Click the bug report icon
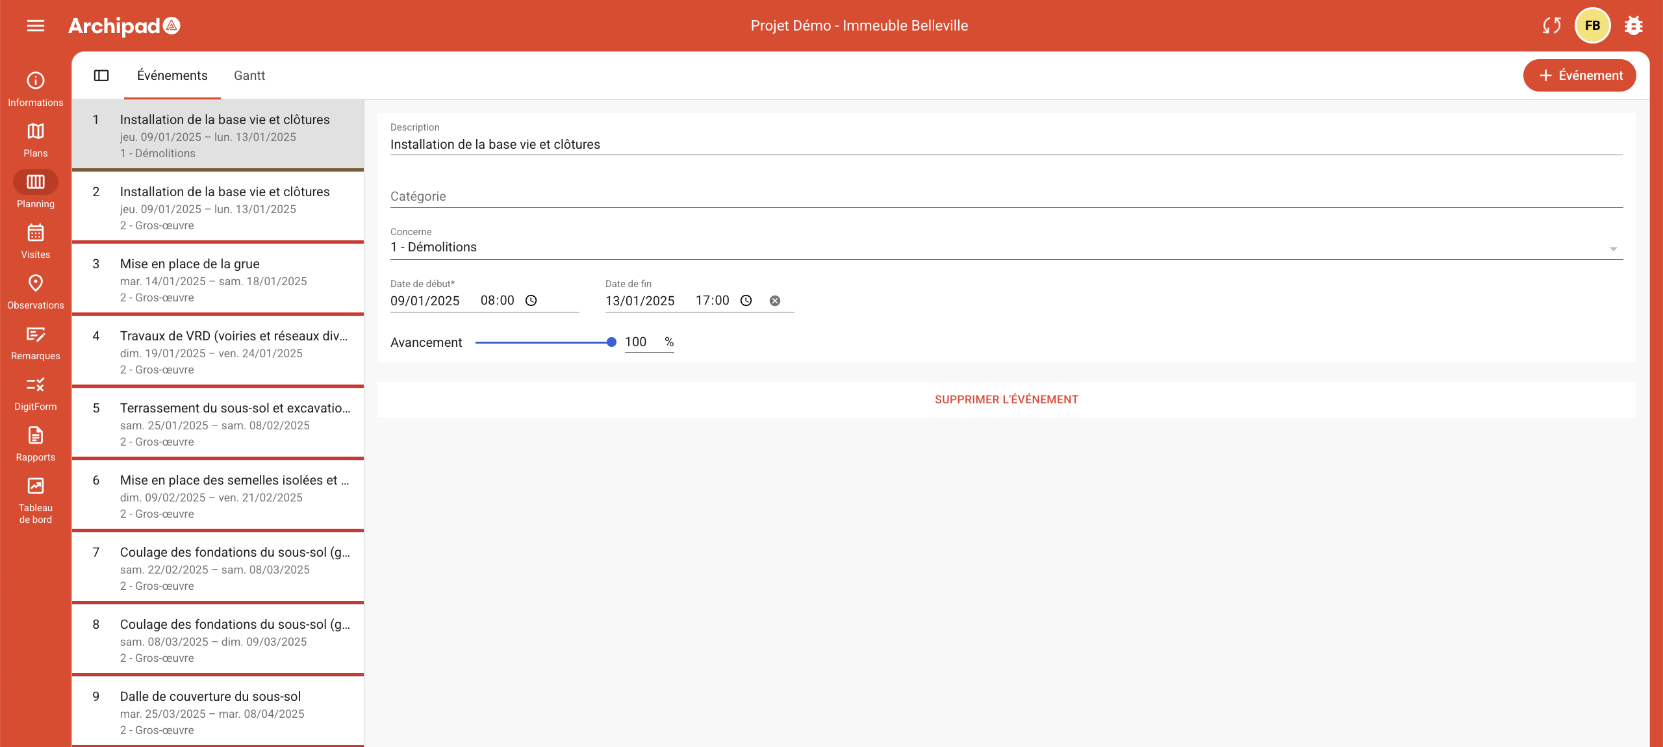1663x747 pixels. [x=1634, y=26]
